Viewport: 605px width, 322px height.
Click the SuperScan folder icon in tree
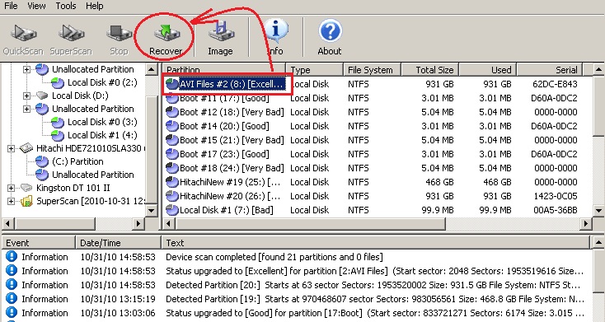26,201
